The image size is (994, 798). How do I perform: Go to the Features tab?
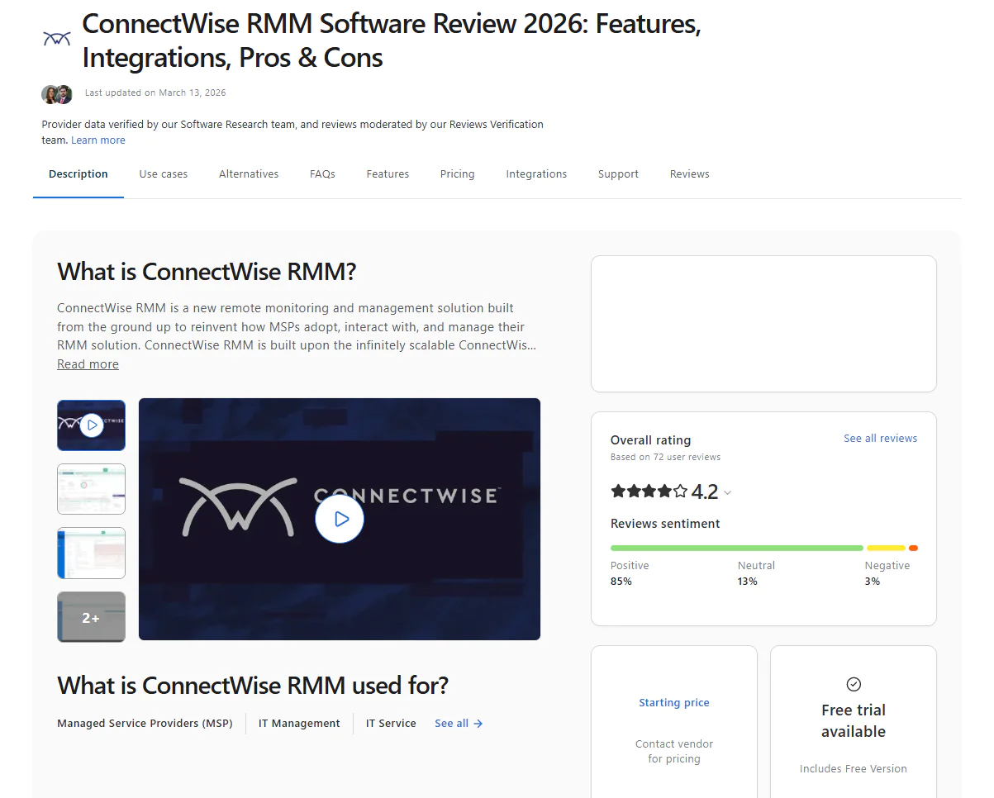(388, 174)
